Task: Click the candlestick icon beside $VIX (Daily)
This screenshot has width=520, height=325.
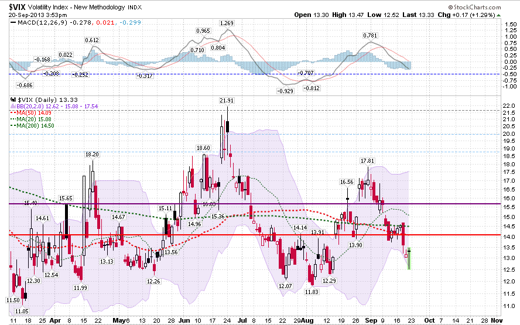Action: click(13, 100)
